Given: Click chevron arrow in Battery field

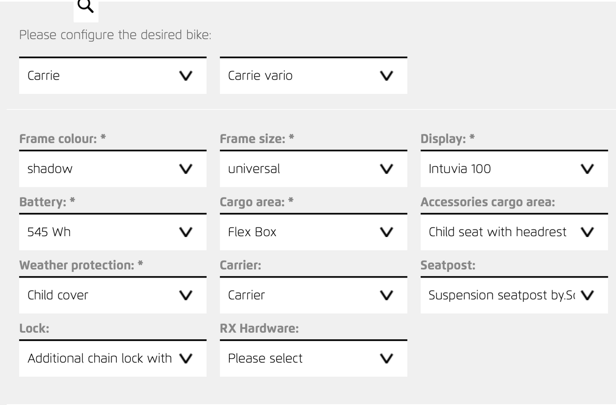Looking at the screenshot, I should point(186,232).
